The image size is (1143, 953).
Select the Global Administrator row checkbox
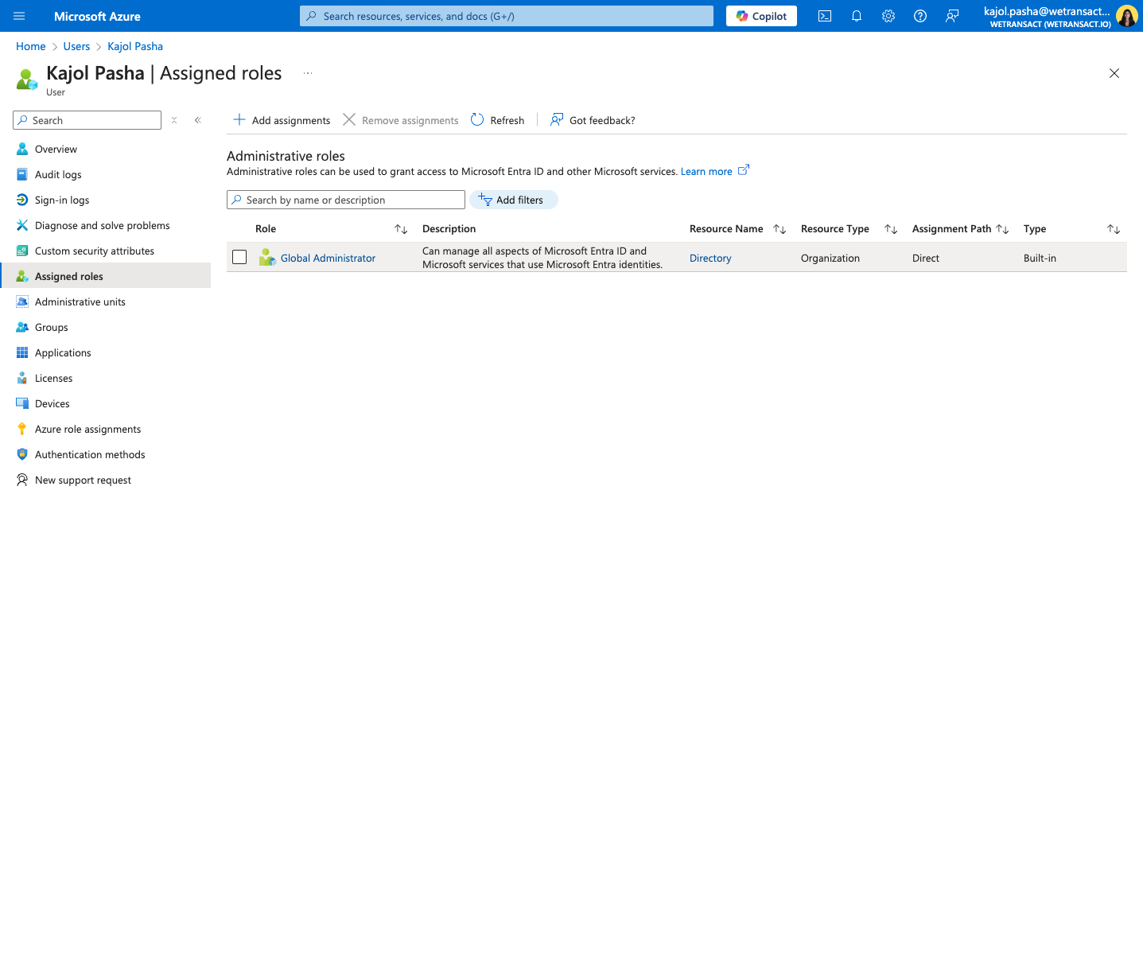[x=239, y=257]
